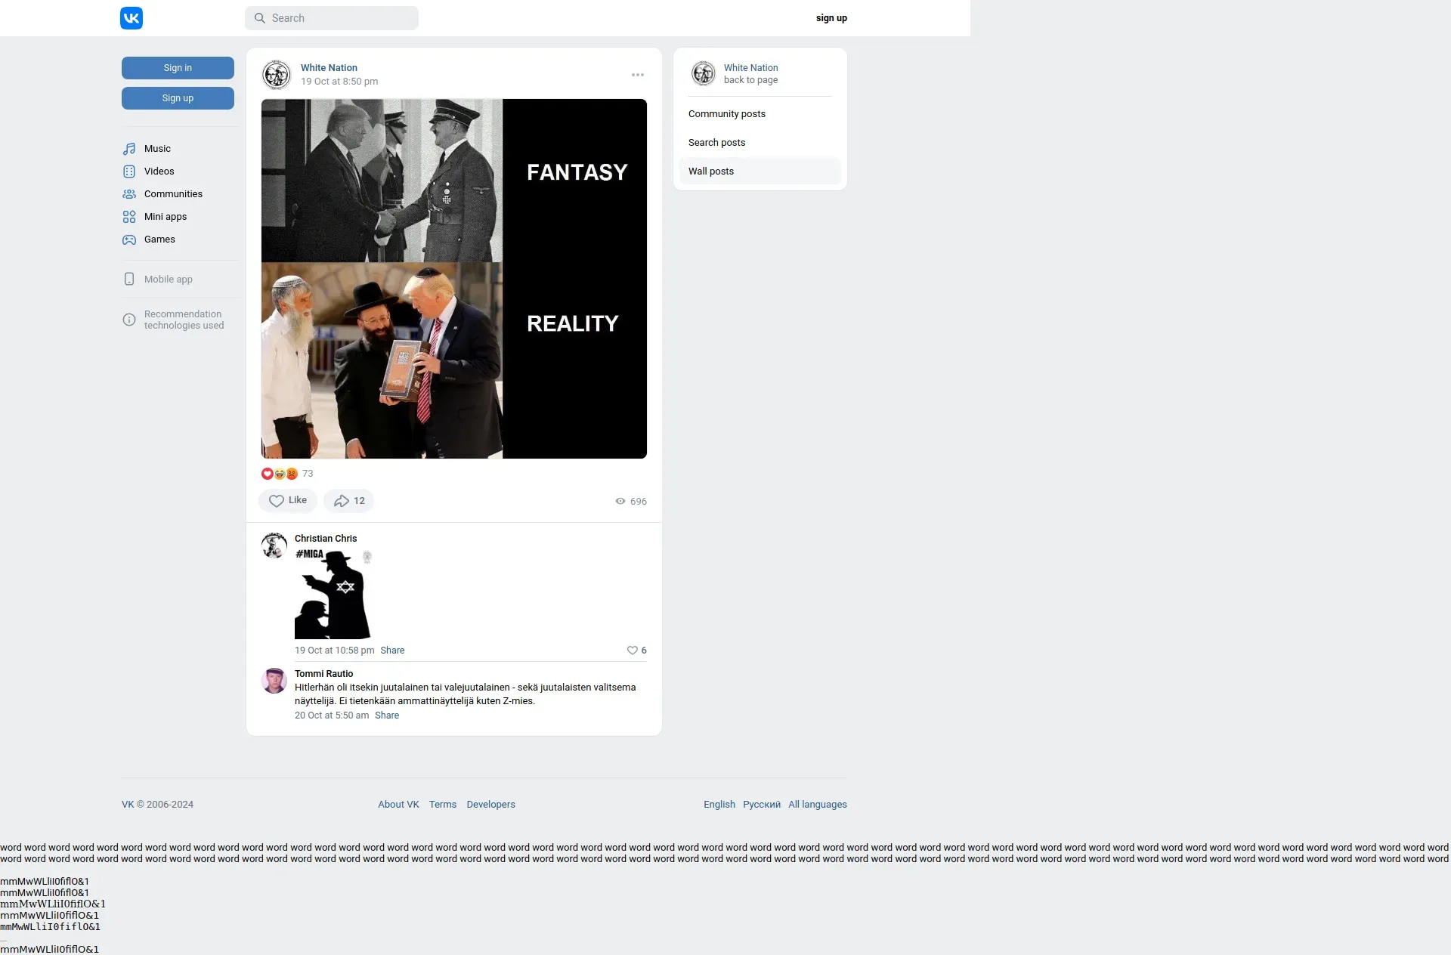Click the Mobile app phone icon
The image size is (1451, 955).
pyautogui.click(x=129, y=279)
